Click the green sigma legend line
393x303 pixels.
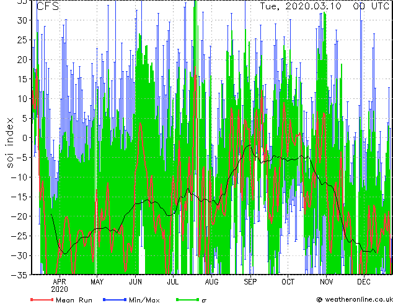tap(187, 300)
